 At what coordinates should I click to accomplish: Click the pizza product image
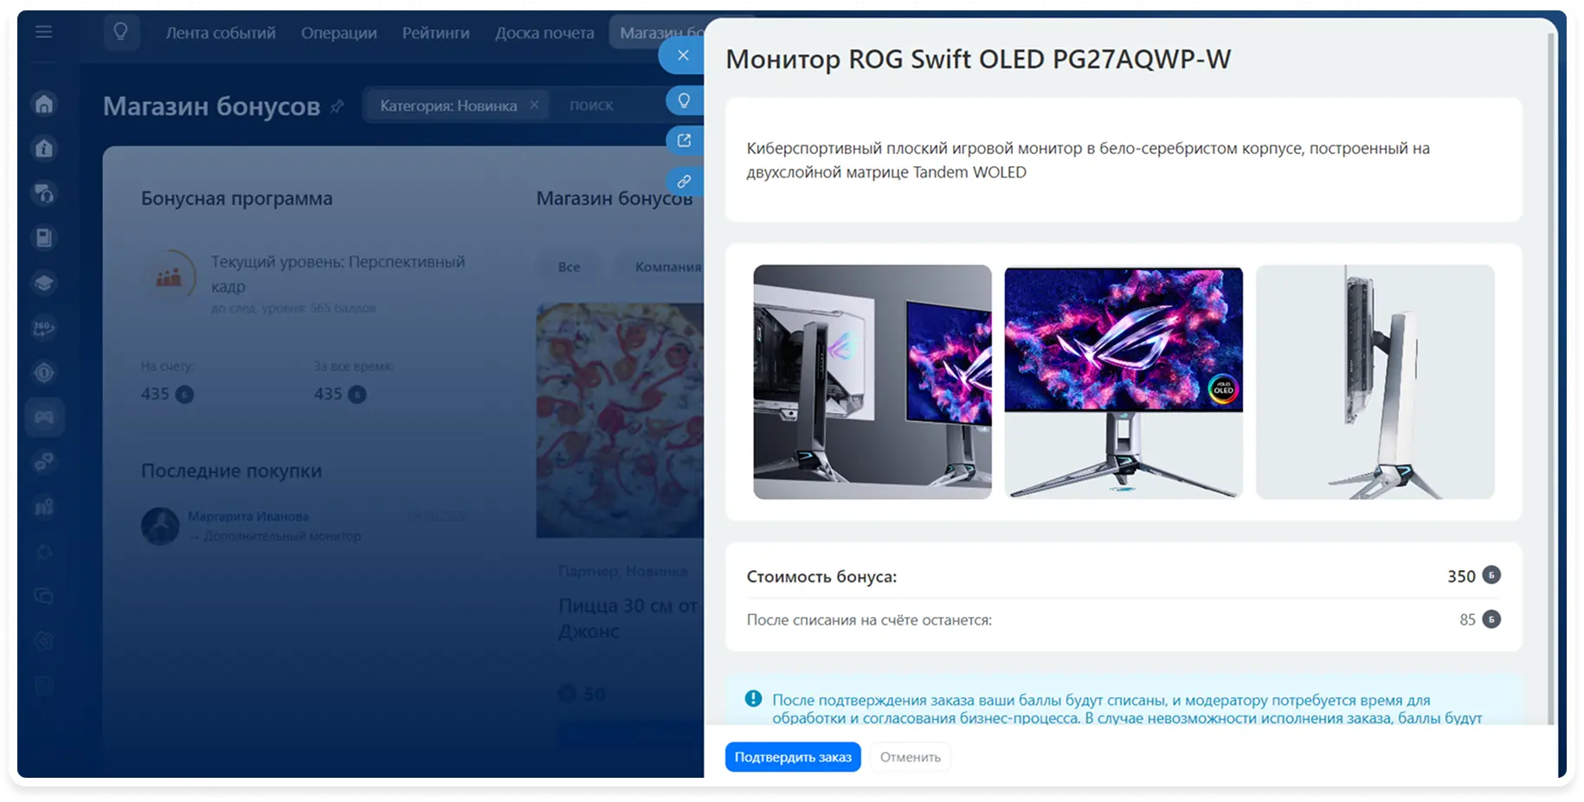coord(620,420)
